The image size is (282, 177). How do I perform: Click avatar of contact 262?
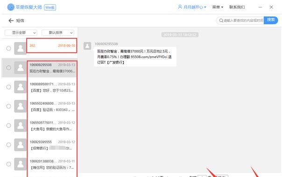tap(21, 48)
